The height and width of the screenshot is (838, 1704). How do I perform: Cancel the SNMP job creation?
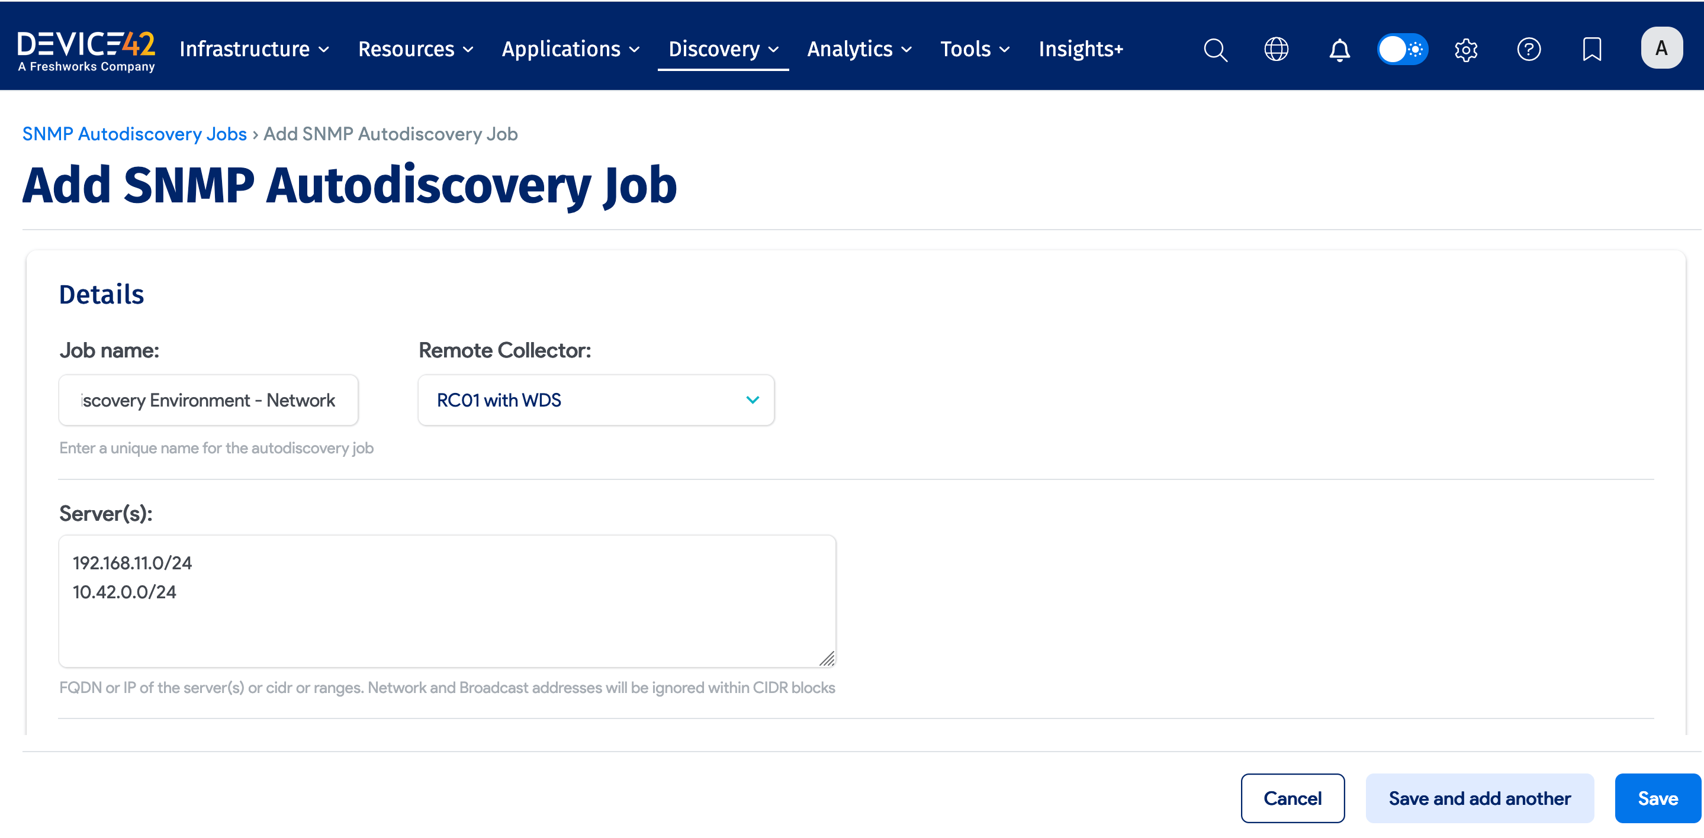click(x=1293, y=798)
